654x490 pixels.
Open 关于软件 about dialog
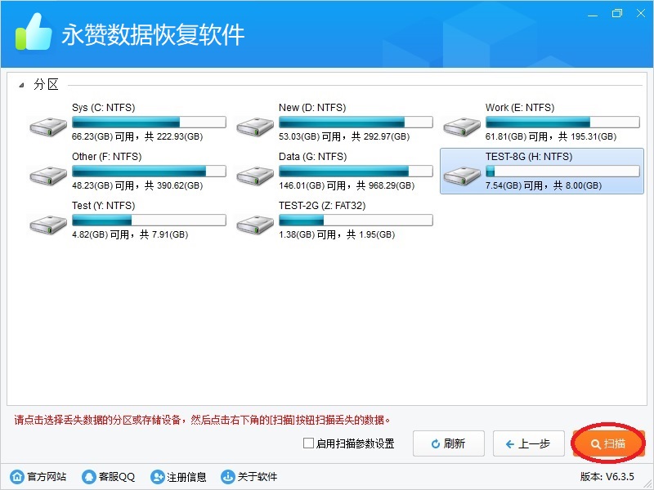click(249, 477)
